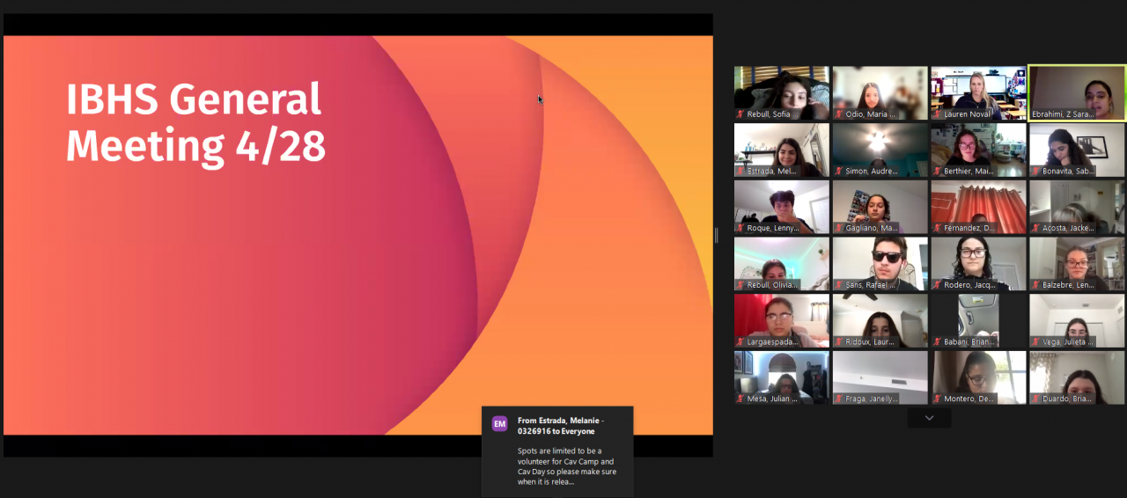Click the 'Bonavita, Sab' name label
The image size is (1127, 498).
click(1069, 172)
